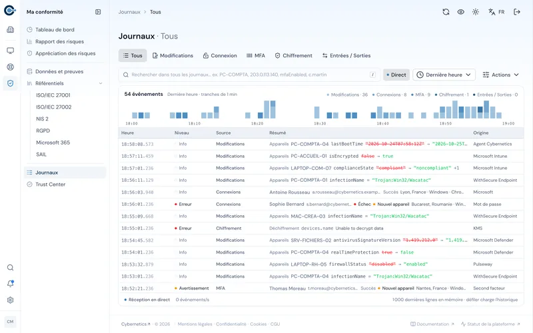
Task: Open the notifications bell icon
Action: tap(10, 284)
